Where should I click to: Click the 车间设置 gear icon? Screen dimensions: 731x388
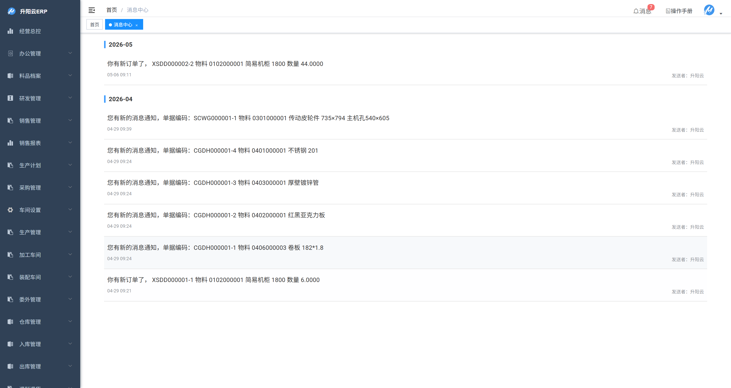click(x=10, y=210)
